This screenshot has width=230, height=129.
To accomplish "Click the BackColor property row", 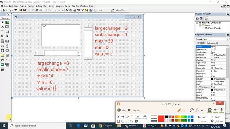I will click(x=211, y=55).
